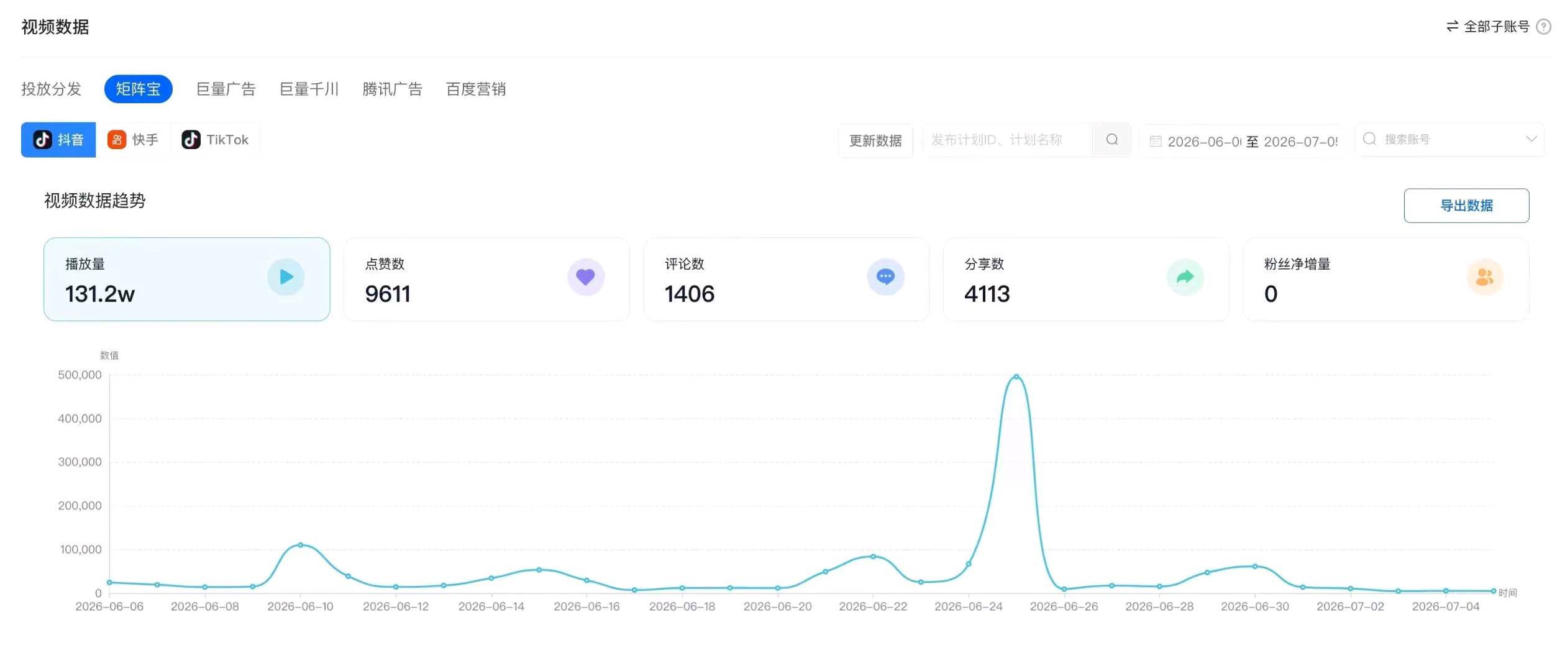Screen dimensions: 1565x671
Task: Click the chart data point at 2026-06-15
Action: point(539,570)
